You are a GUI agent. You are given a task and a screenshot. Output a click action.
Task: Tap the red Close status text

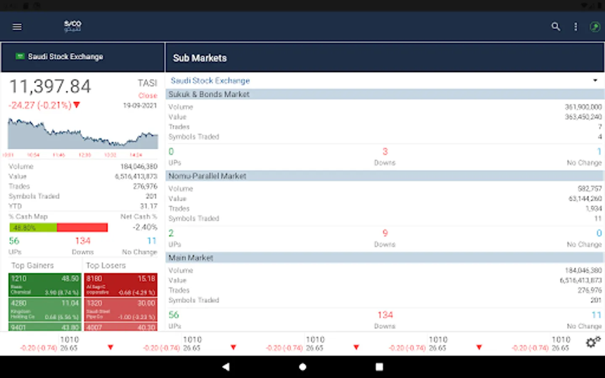(x=148, y=96)
